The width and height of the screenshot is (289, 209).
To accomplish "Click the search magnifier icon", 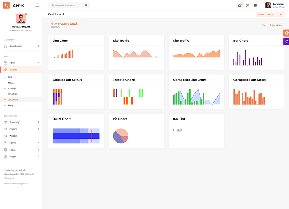I will 86,5.
